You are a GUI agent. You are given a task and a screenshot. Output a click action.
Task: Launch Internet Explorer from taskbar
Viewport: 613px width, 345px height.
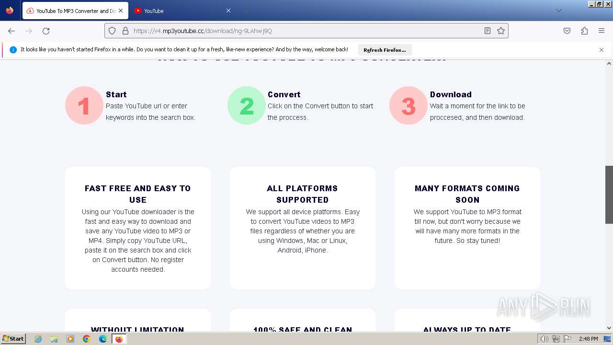click(x=38, y=339)
